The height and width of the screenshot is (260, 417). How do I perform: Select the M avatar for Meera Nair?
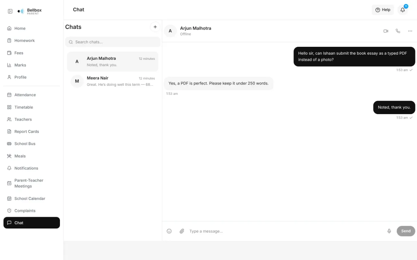click(77, 81)
